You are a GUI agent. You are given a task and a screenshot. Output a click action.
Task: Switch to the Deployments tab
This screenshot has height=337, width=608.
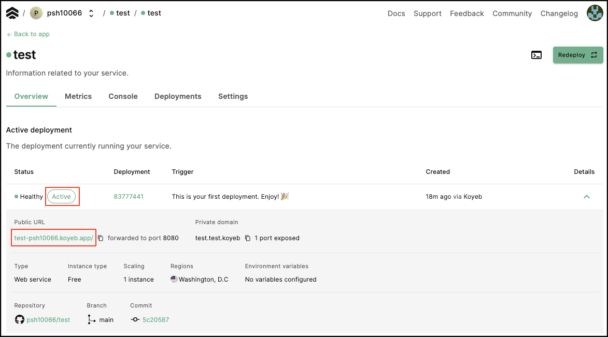click(x=178, y=96)
